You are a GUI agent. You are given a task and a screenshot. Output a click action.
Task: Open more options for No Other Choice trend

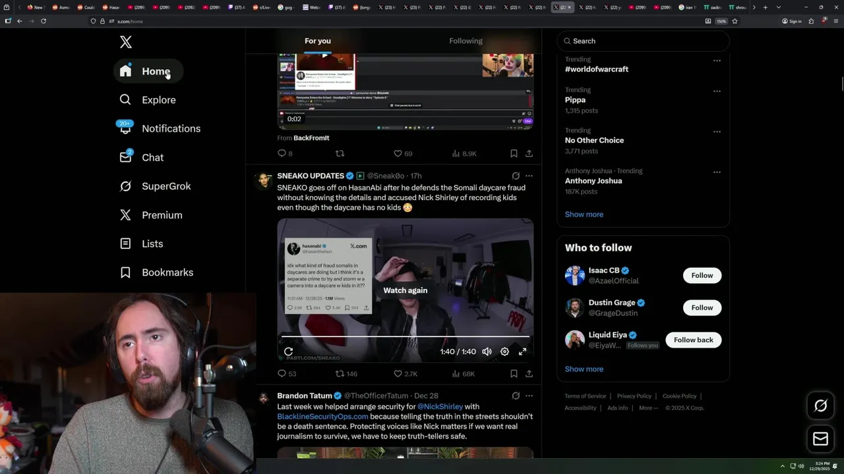pyautogui.click(x=717, y=132)
